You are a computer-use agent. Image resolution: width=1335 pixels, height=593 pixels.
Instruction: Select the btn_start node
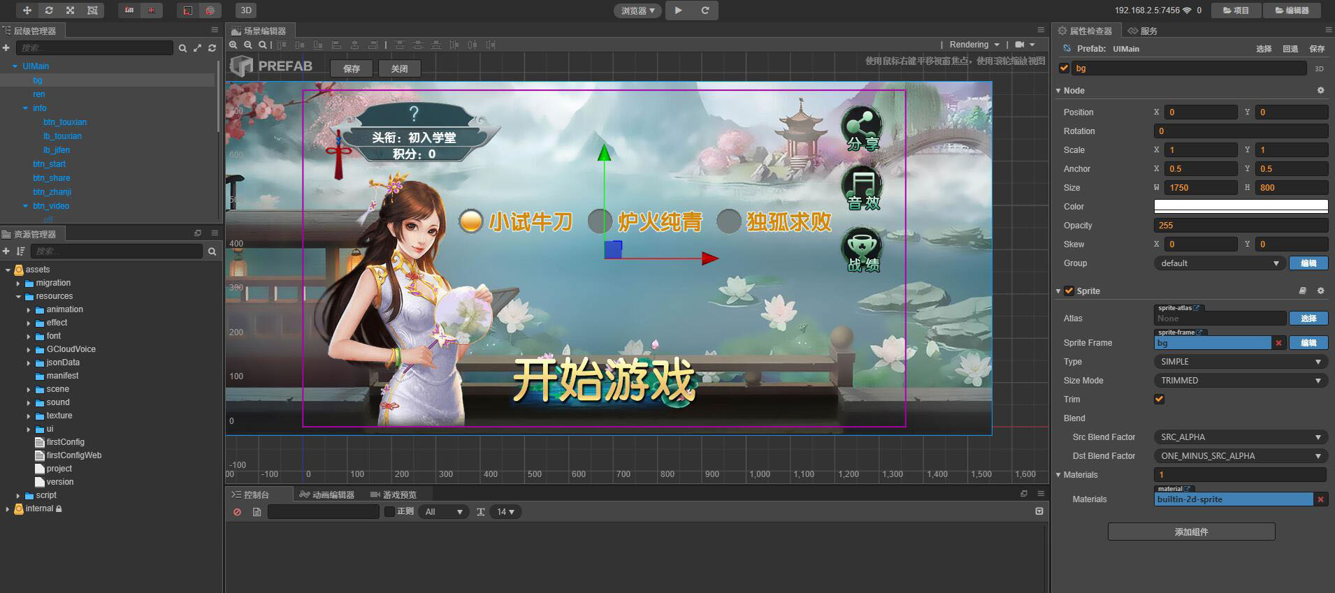49,164
